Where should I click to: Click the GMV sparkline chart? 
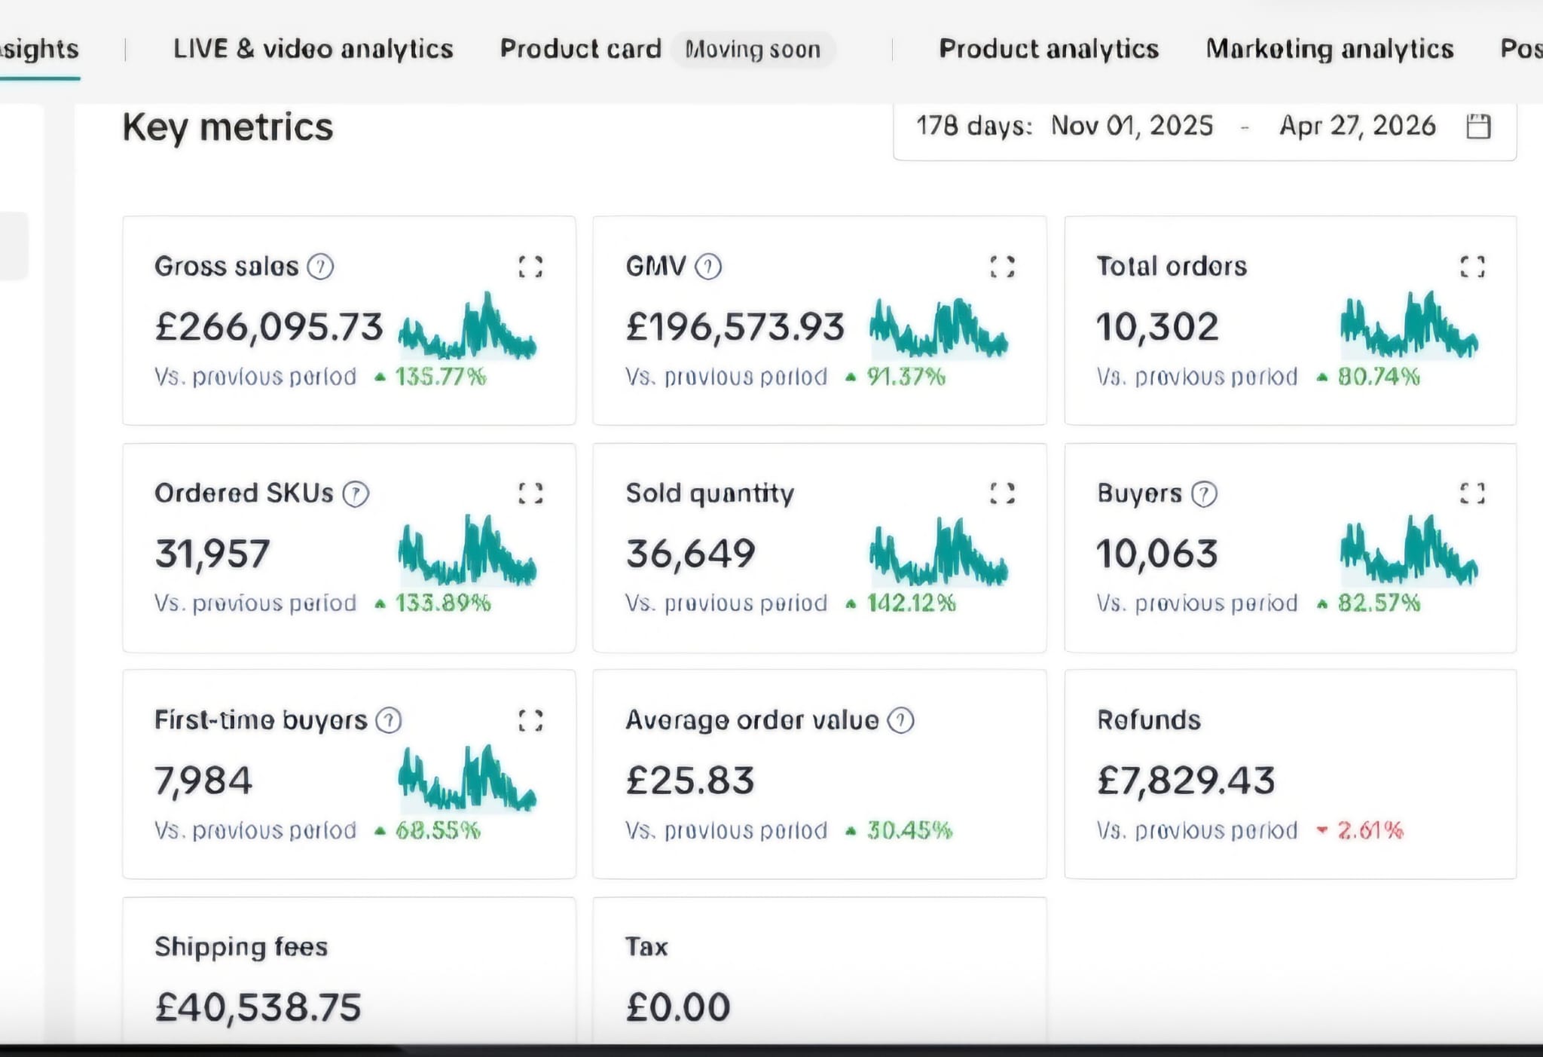[x=939, y=327]
